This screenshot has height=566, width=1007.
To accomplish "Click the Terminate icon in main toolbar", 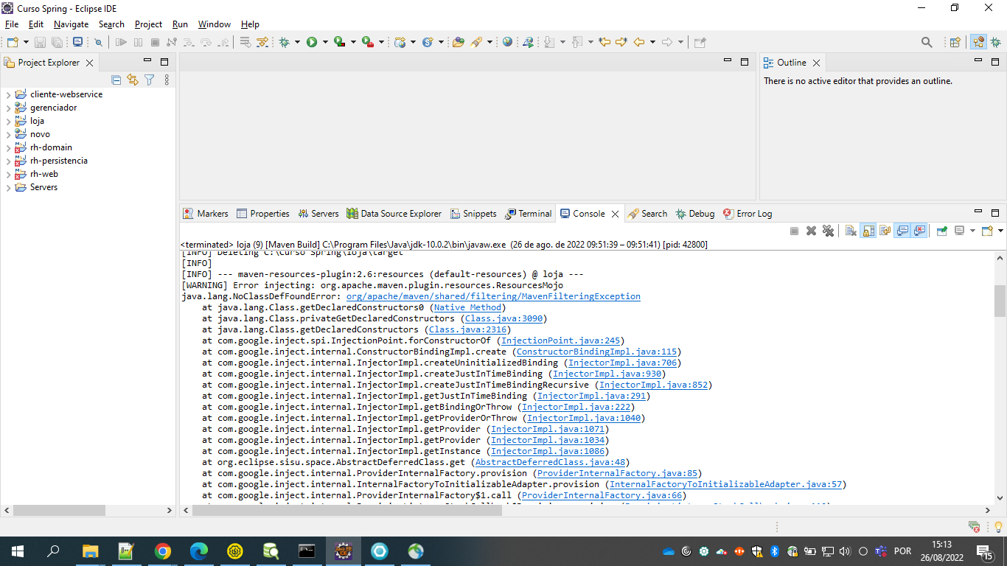I will 155,42.
